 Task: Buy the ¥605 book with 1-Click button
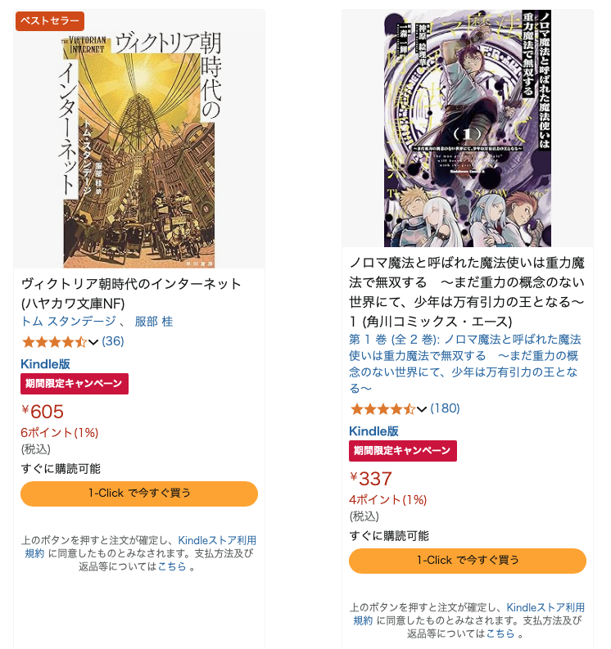point(139,494)
